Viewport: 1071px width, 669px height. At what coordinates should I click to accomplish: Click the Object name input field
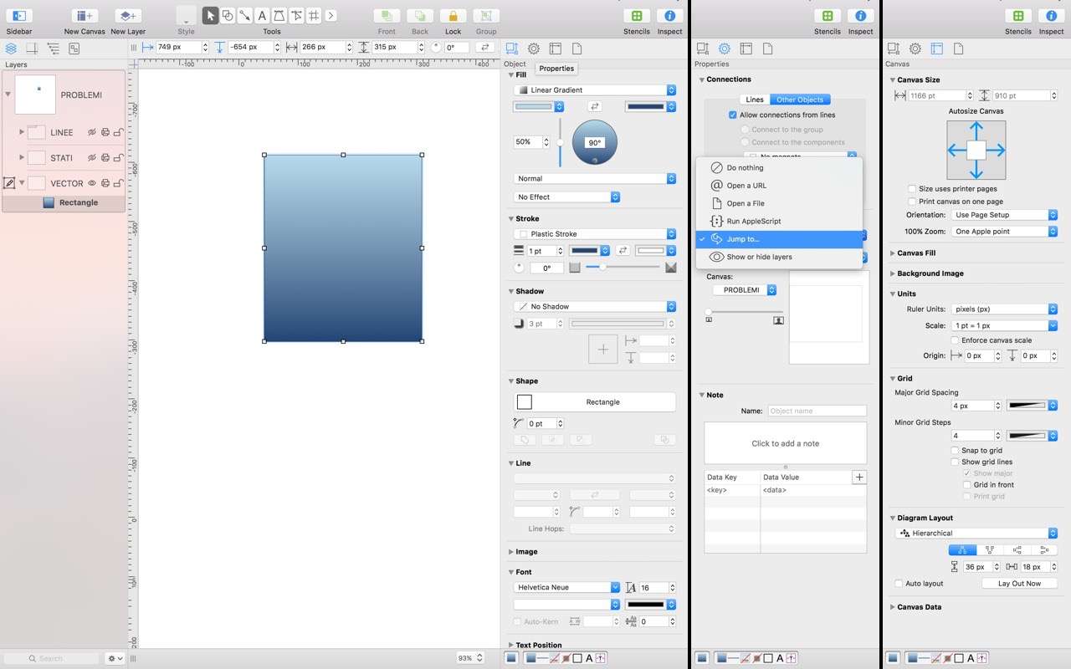[816, 411]
